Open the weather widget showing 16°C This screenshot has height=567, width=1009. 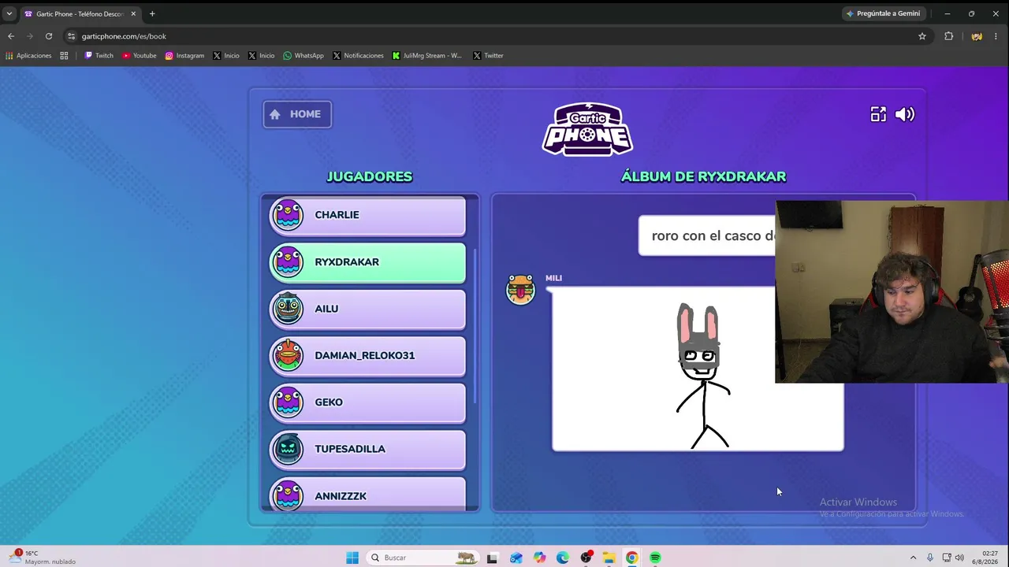click(44, 558)
